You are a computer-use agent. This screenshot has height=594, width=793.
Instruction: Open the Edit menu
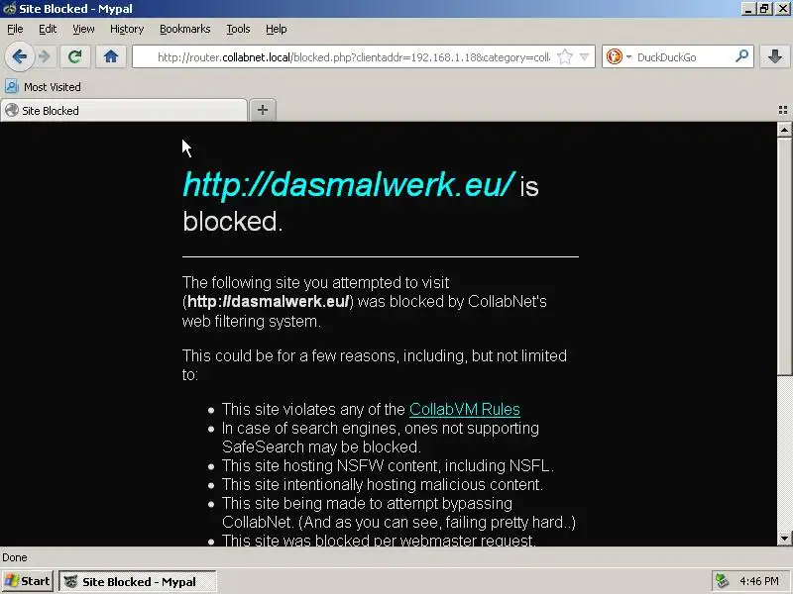click(x=48, y=29)
